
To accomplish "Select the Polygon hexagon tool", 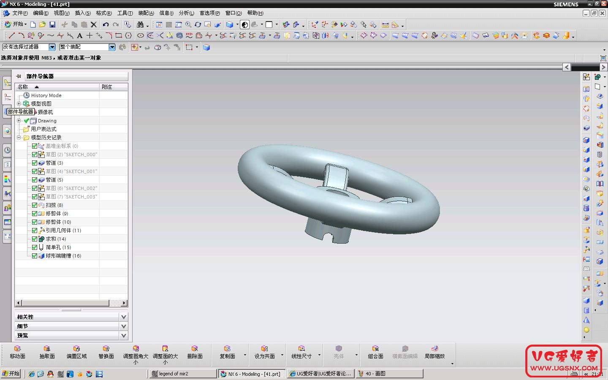I will point(128,35).
